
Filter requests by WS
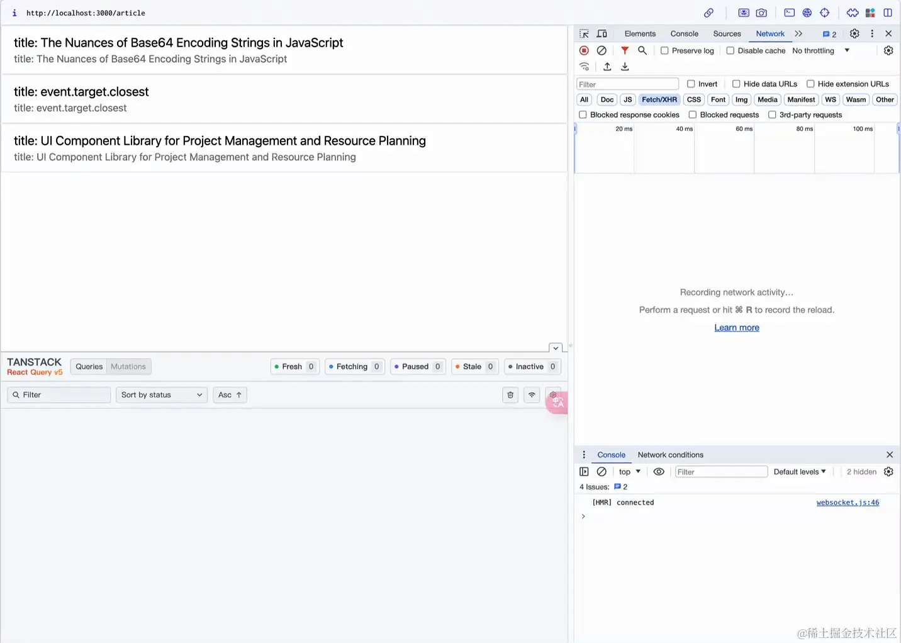tap(831, 99)
